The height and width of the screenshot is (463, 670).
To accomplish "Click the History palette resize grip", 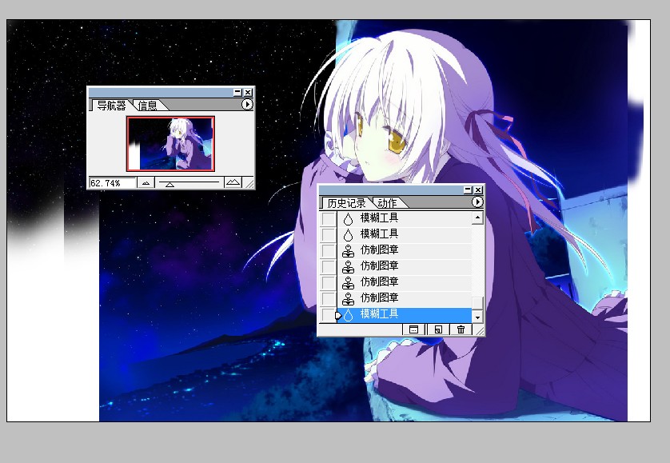I will (479, 329).
